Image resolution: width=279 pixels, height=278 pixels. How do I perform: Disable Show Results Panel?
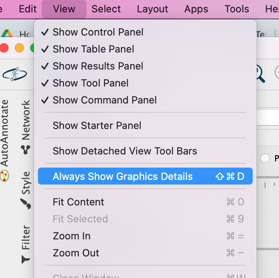[x=98, y=66]
